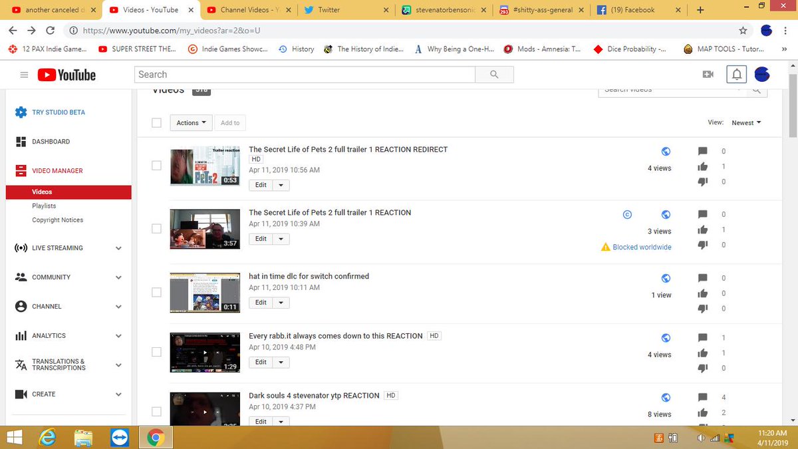Open Dark souls 4 stevenator ytp REACTION title

pos(314,395)
